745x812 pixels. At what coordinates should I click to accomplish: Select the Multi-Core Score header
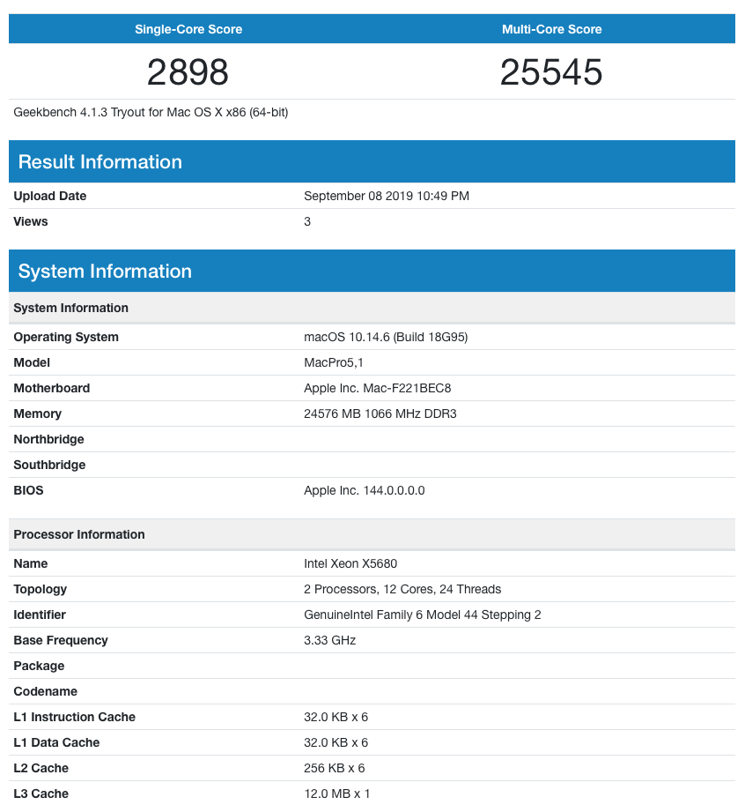click(552, 28)
